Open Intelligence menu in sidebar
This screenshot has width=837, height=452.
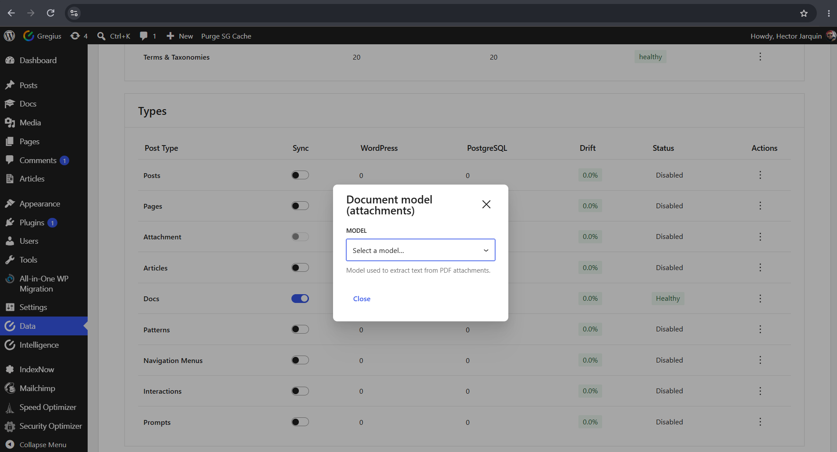[44, 345]
